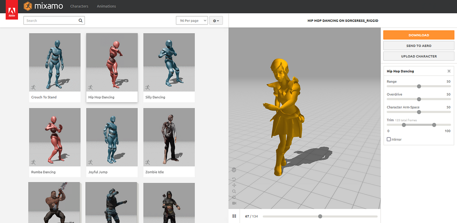Click running figure icon on Joyful Jump
The height and width of the screenshot is (223, 457).
pyautogui.click(x=90, y=162)
